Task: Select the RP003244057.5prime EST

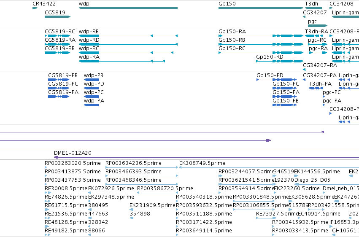Action: point(247,176)
